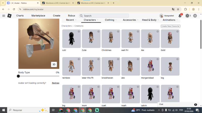Select the Christmas character thumbnail
This screenshot has width=202, height=113.
111,39
